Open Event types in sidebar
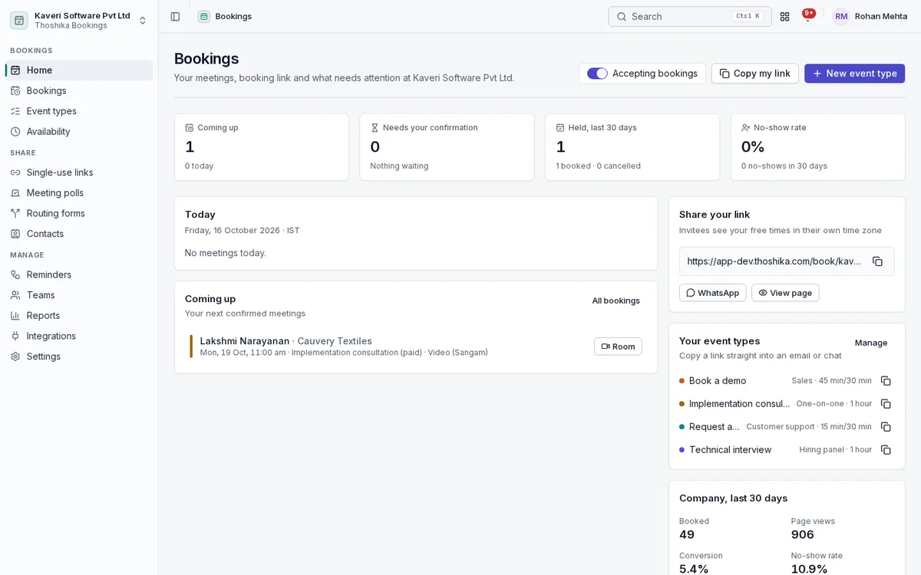 coord(79,111)
